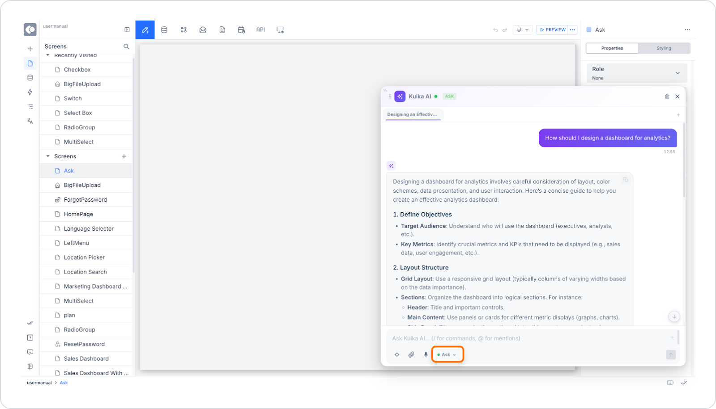This screenshot has height=409, width=716.
Task: Collapse the Screens tree section
Action: pyautogui.click(x=48, y=156)
